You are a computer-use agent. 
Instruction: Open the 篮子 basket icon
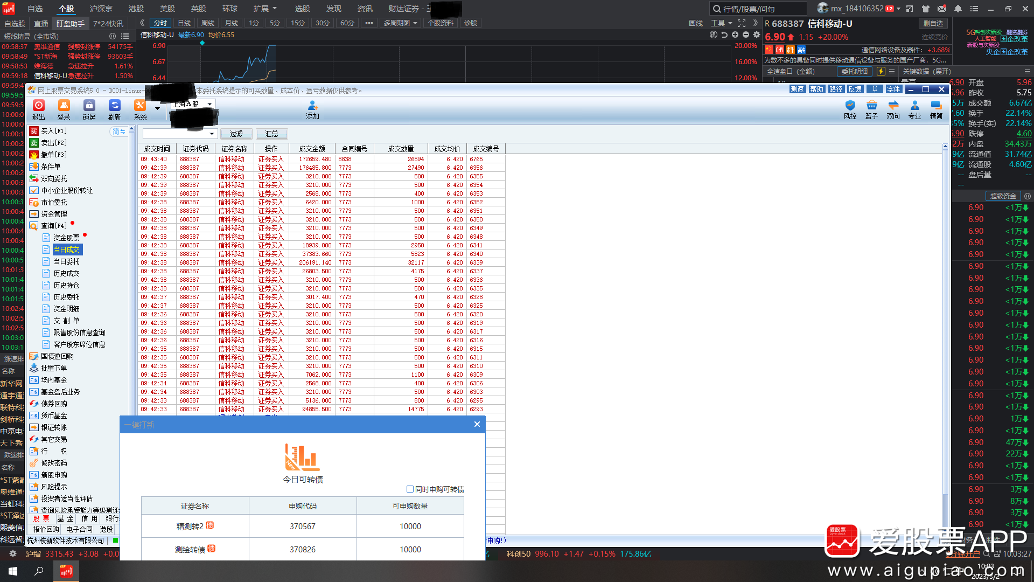click(871, 109)
